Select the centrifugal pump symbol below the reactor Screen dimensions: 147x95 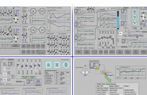(121, 33)
